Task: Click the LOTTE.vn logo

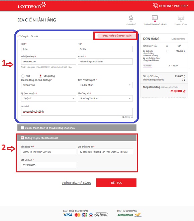Action: [x=32, y=5]
